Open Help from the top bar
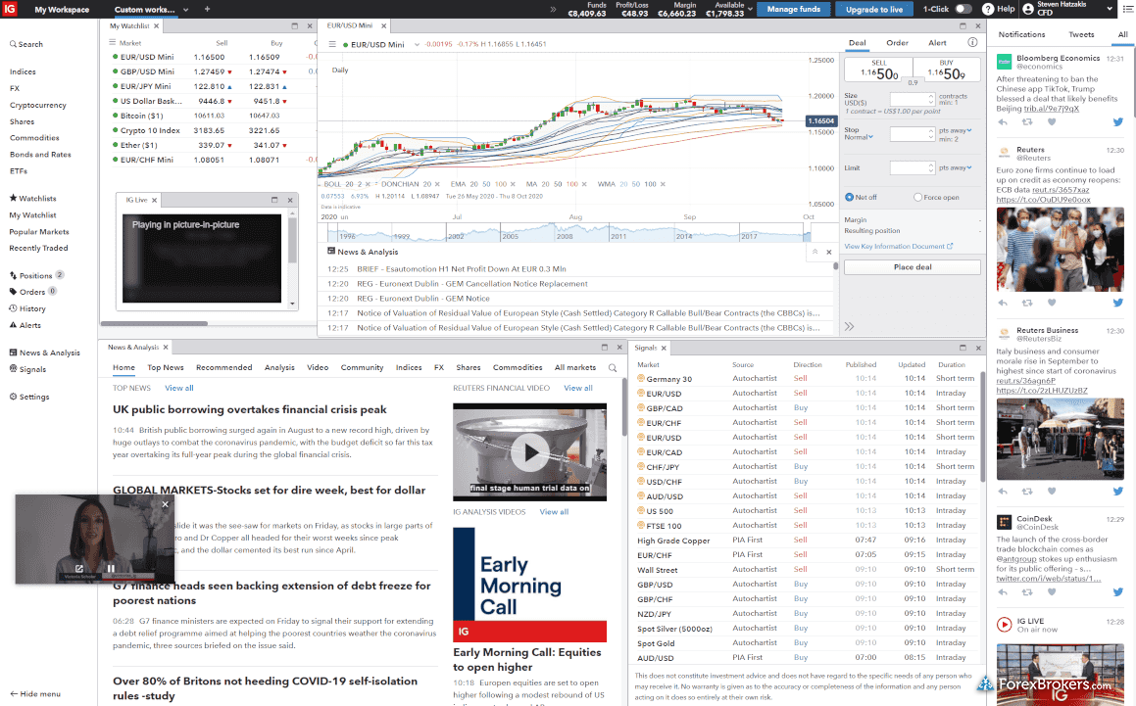 pyautogui.click(x=999, y=9)
